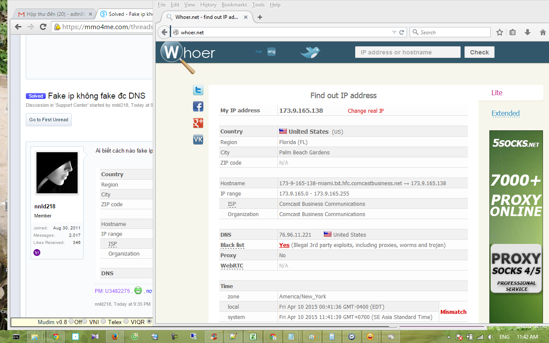Select the Telex input method in Mudim
The image size is (549, 343).
(104, 322)
